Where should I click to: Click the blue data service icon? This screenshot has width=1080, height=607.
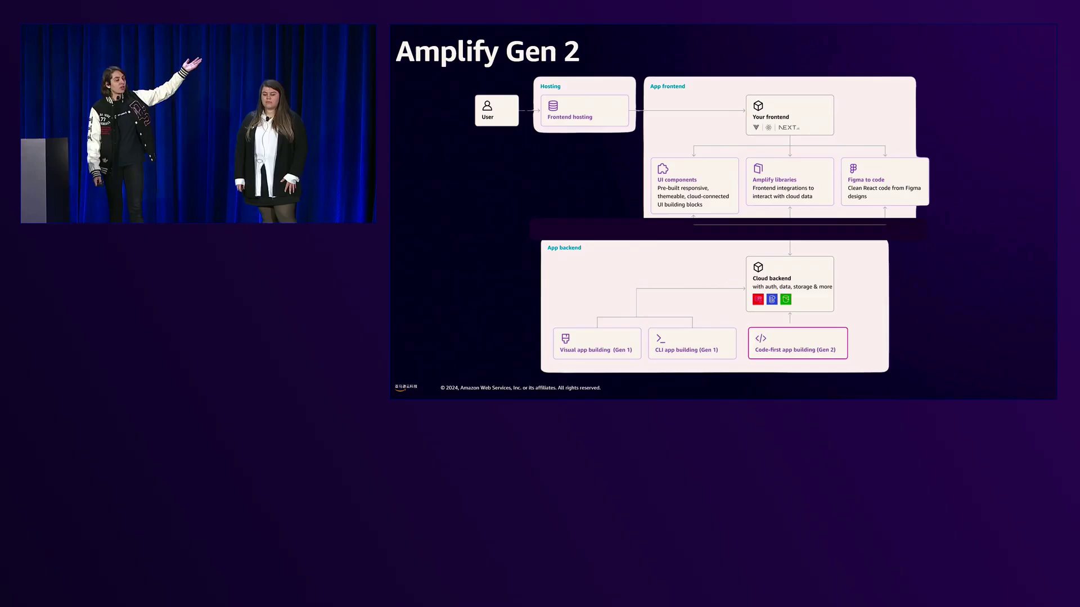772,300
